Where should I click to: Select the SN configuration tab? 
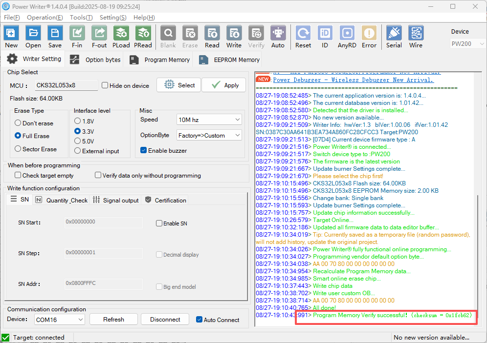tap(19, 199)
